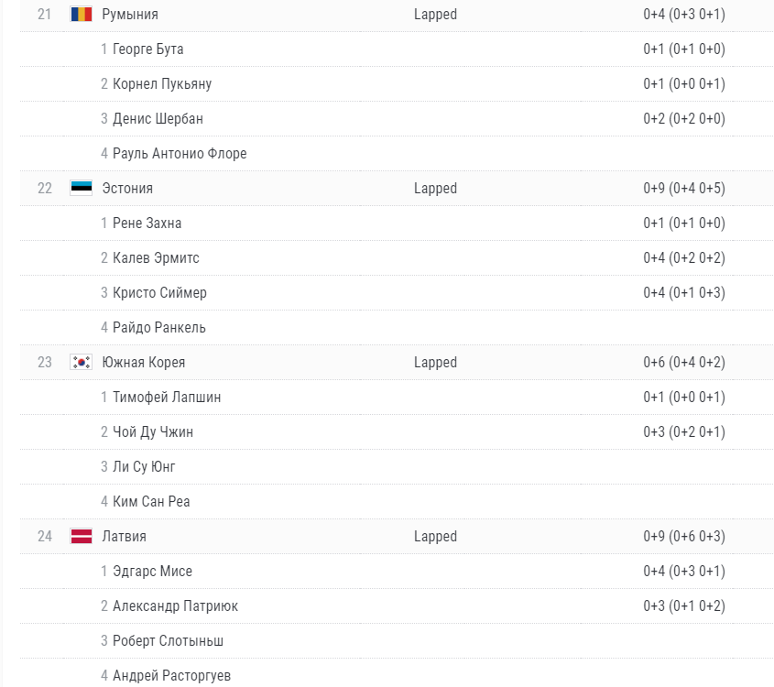Open Андрей Расторгуев profile
Viewport: 774px width, 687px height.
172,675
